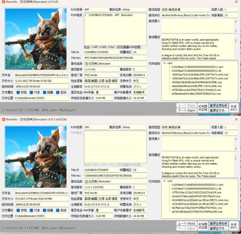This screenshot has width=241, height=234.
Task: Select 01004ba017cd6800...cert file in bottom tree
Action: tap(197, 185)
